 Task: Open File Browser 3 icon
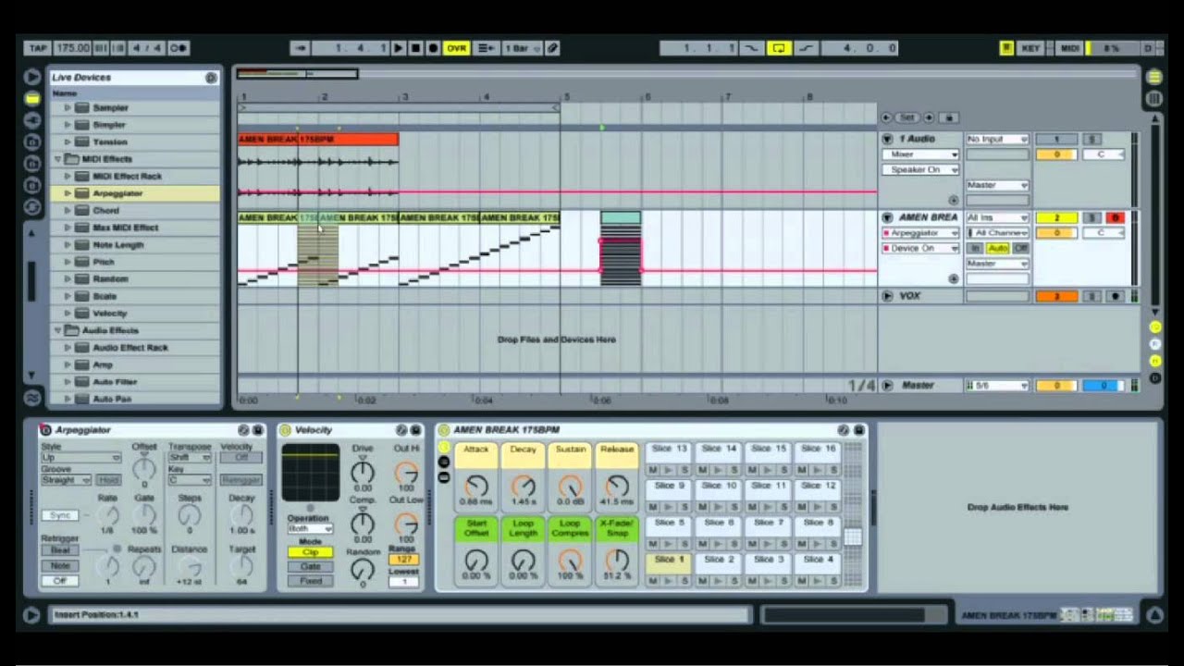click(32, 185)
